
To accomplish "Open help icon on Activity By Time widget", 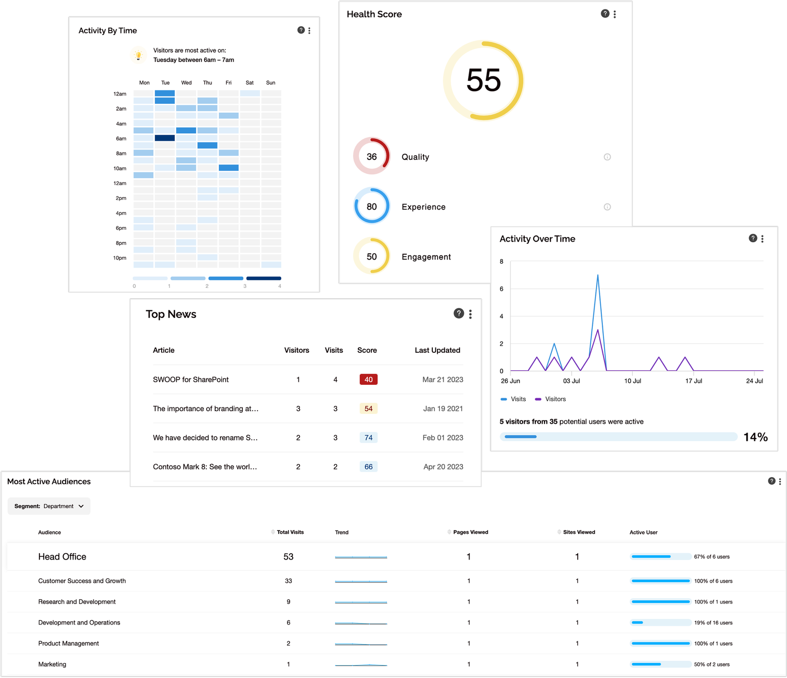I will click(301, 30).
